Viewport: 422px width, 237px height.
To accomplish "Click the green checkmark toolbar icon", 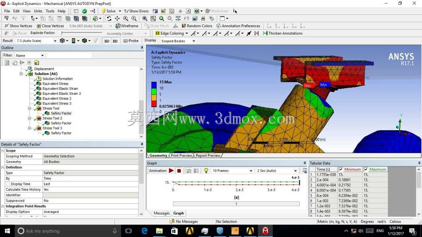I will click(x=85, y=11).
